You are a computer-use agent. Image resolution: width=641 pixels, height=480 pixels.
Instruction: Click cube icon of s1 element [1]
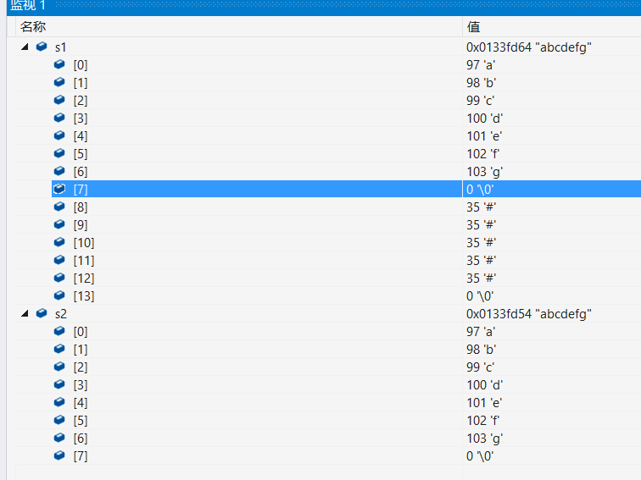coord(59,82)
